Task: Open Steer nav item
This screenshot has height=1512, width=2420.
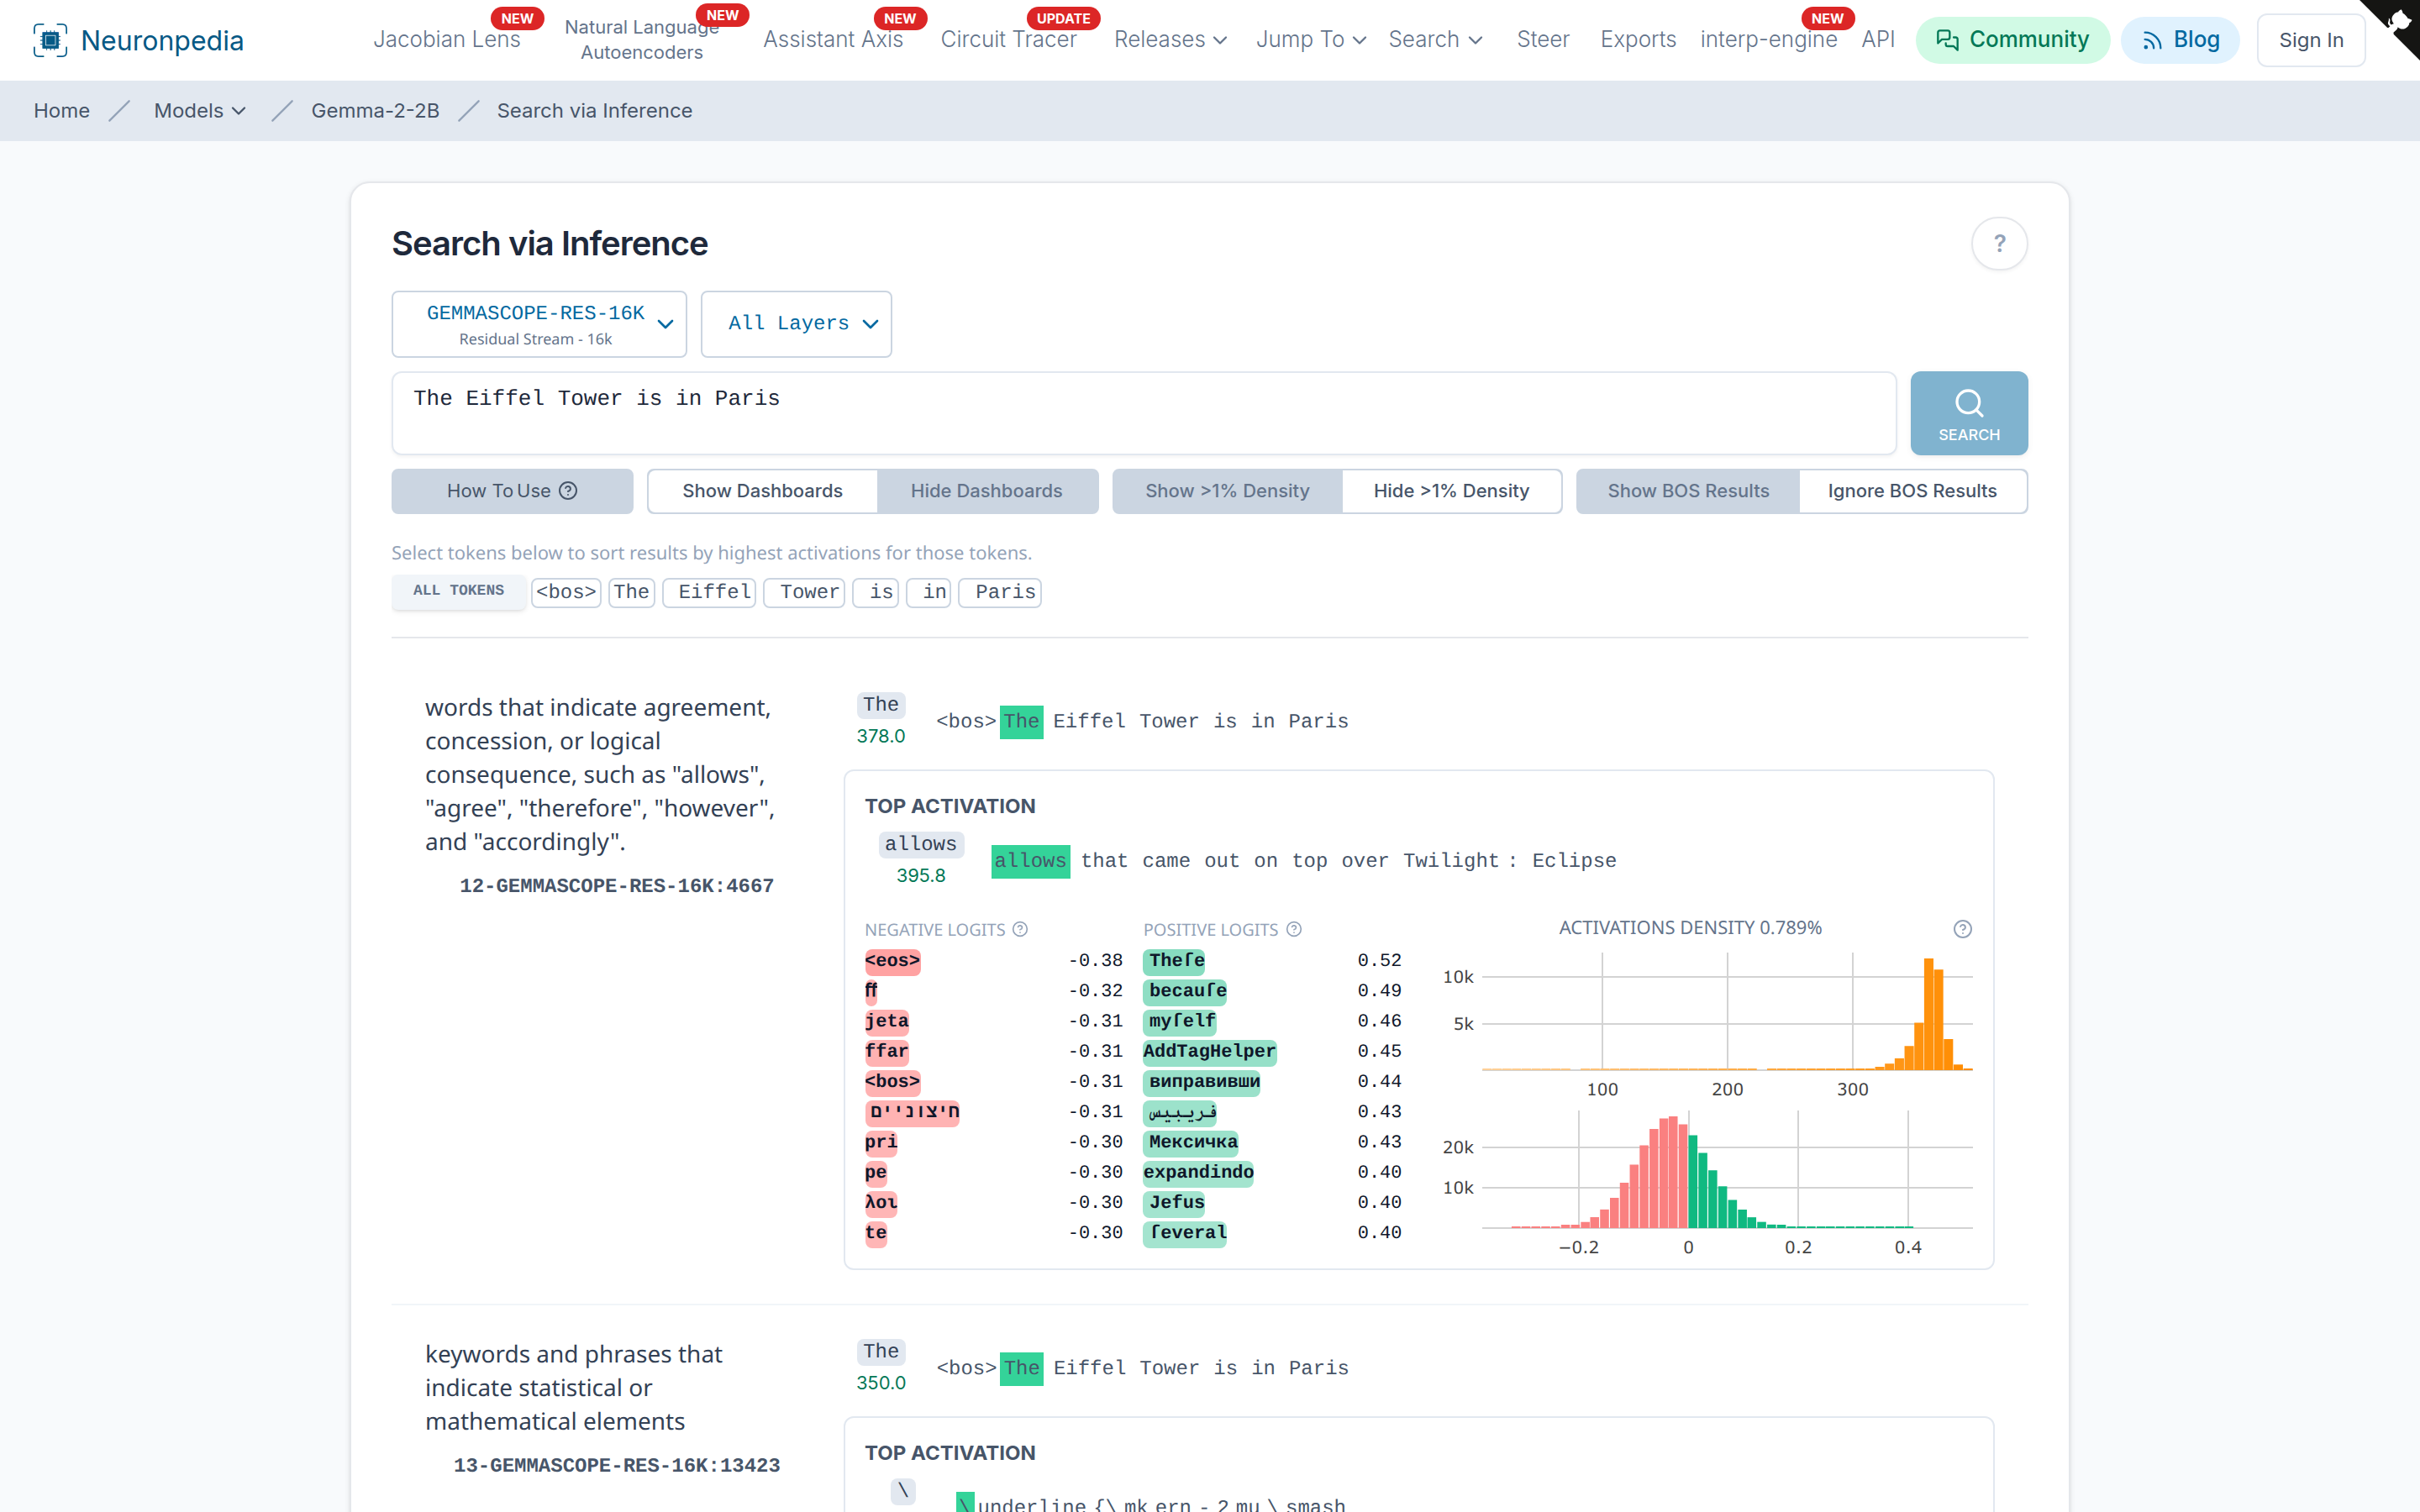Action: 1542,40
